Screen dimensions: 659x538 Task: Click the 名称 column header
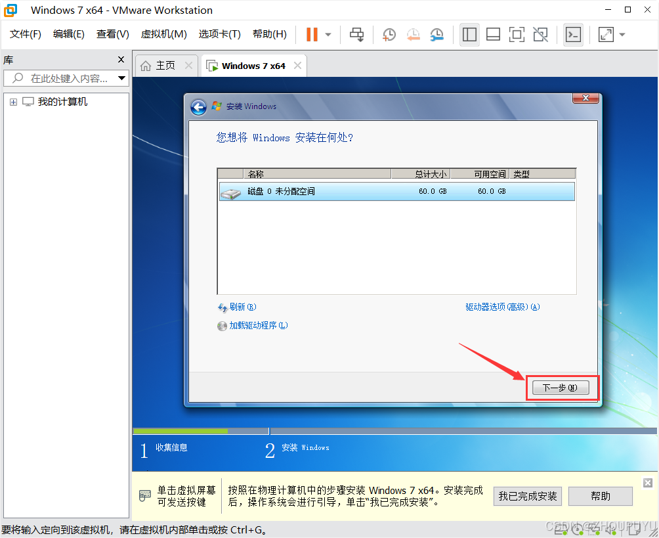point(317,173)
